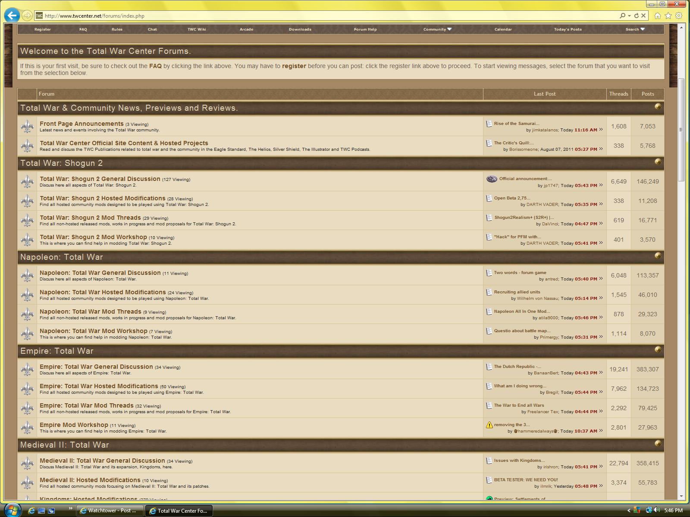Image resolution: width=690 pixels, height=517 pixels.
Task: Click search magnifier in address bar
Action: click(622, 16)
